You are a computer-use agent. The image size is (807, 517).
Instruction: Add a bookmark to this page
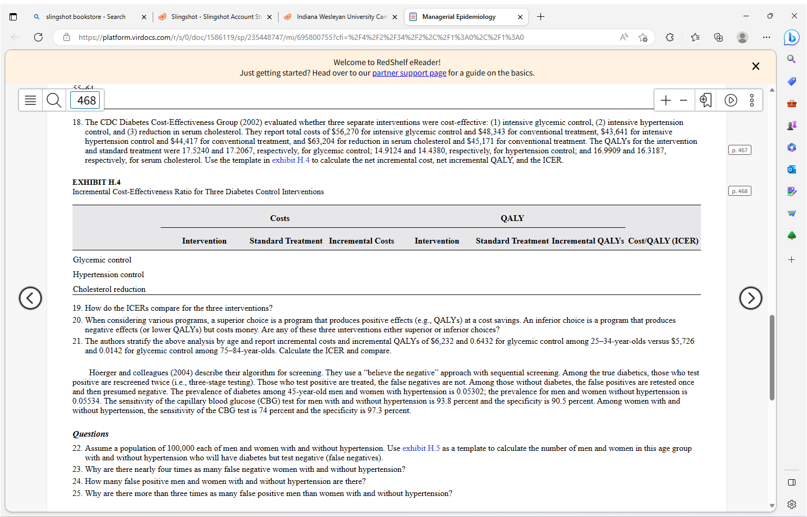[706, 100]
